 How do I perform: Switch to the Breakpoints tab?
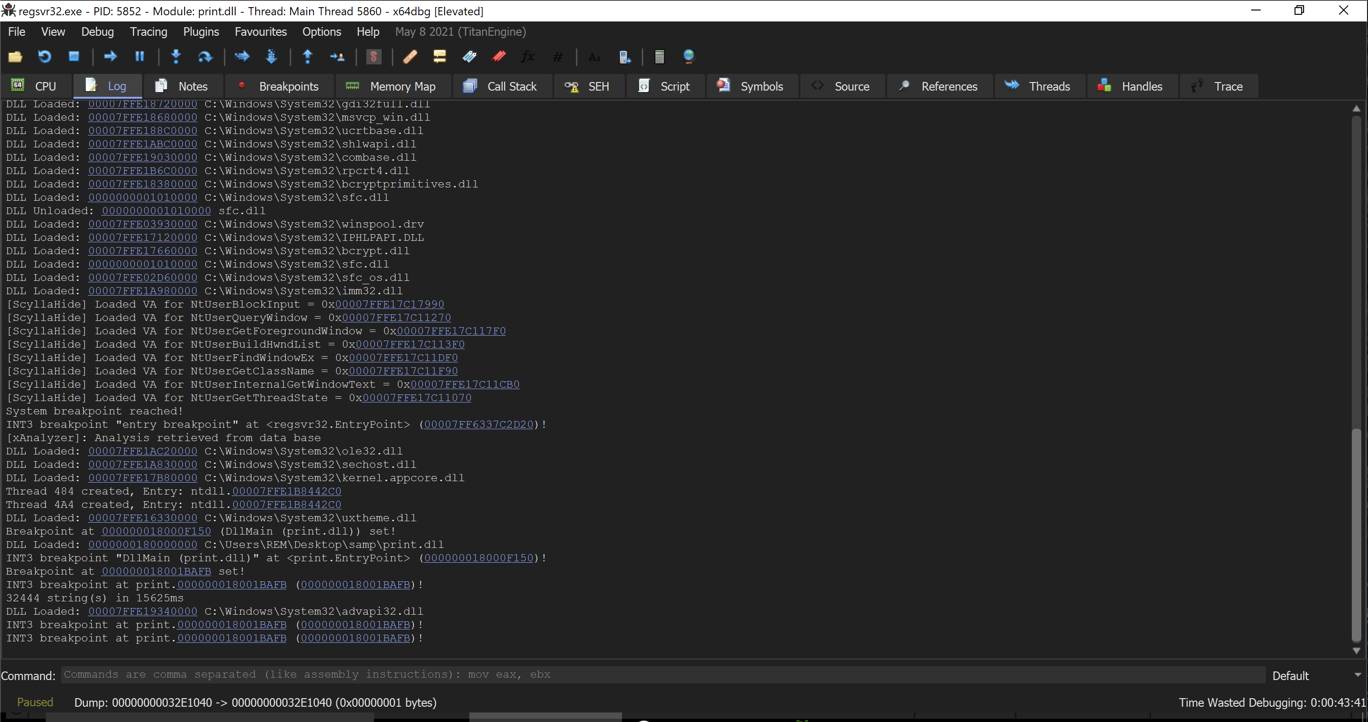[280, 86]
